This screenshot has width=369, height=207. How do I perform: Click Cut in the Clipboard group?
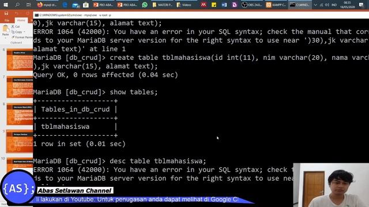click(16, 26)
